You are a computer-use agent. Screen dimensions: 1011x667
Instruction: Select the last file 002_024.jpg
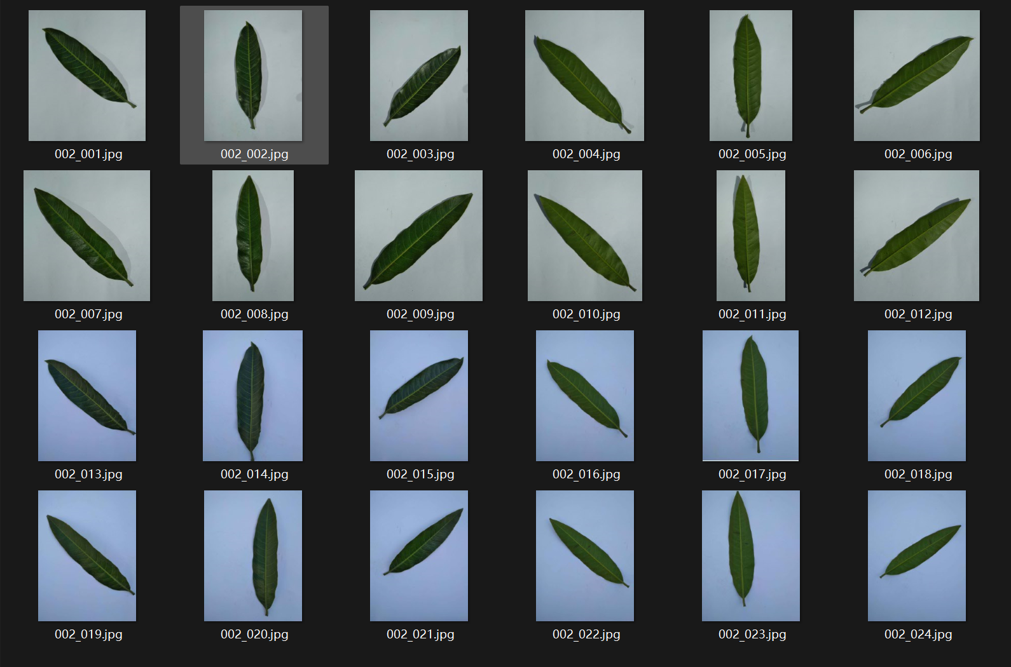[917, 556]
